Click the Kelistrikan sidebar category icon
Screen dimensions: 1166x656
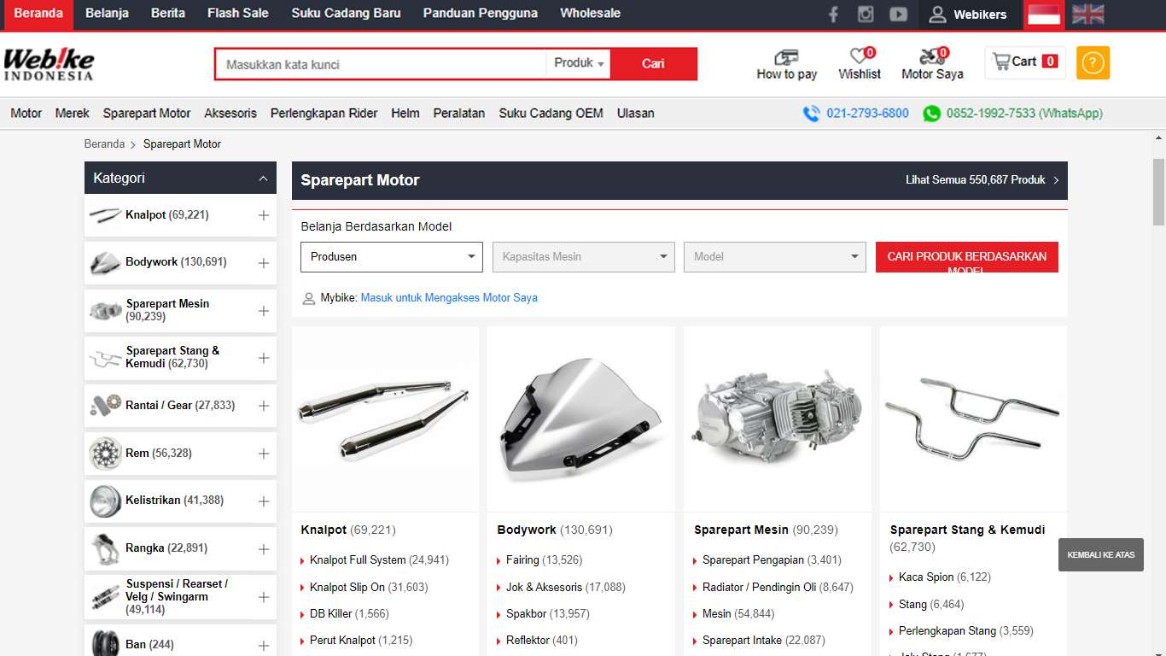click(x=105, y=501)
